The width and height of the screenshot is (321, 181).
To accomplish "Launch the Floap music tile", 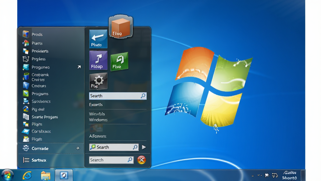I will 98,60.
